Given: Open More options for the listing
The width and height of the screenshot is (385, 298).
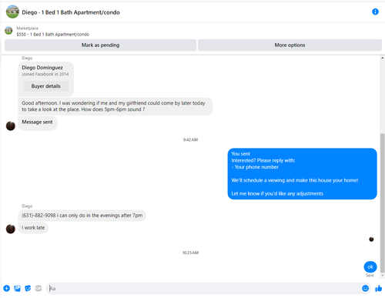Looking at the screenshot, I should [290, 45].
